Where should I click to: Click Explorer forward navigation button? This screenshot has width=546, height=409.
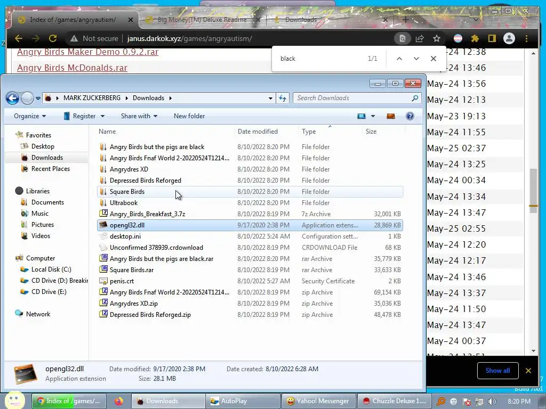[x=28, y=98]
